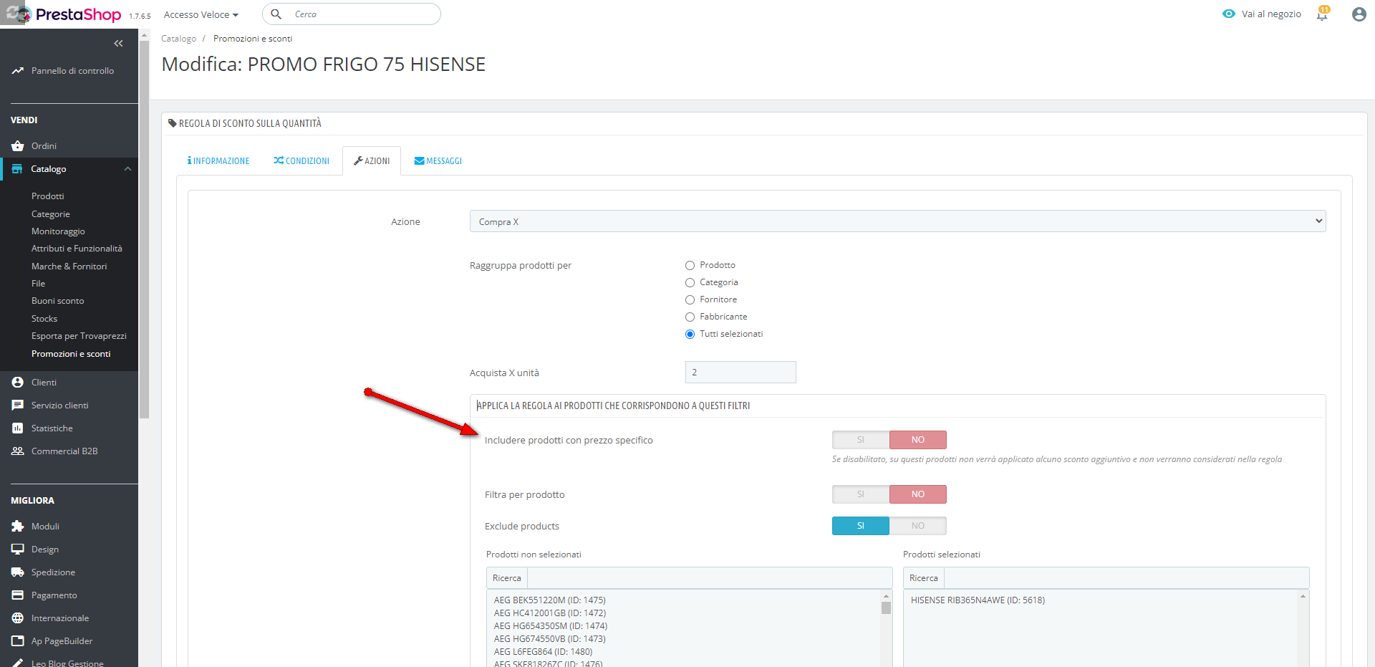The image size is (1375, 667).
Task: Switch to the Messaggi tab
Action: tap(438, 161)
